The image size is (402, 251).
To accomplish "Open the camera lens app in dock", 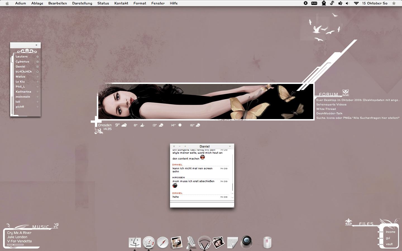I will (247, 242).
